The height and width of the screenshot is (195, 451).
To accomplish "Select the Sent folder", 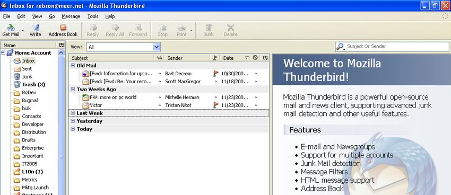I will [x=27, y=69].
